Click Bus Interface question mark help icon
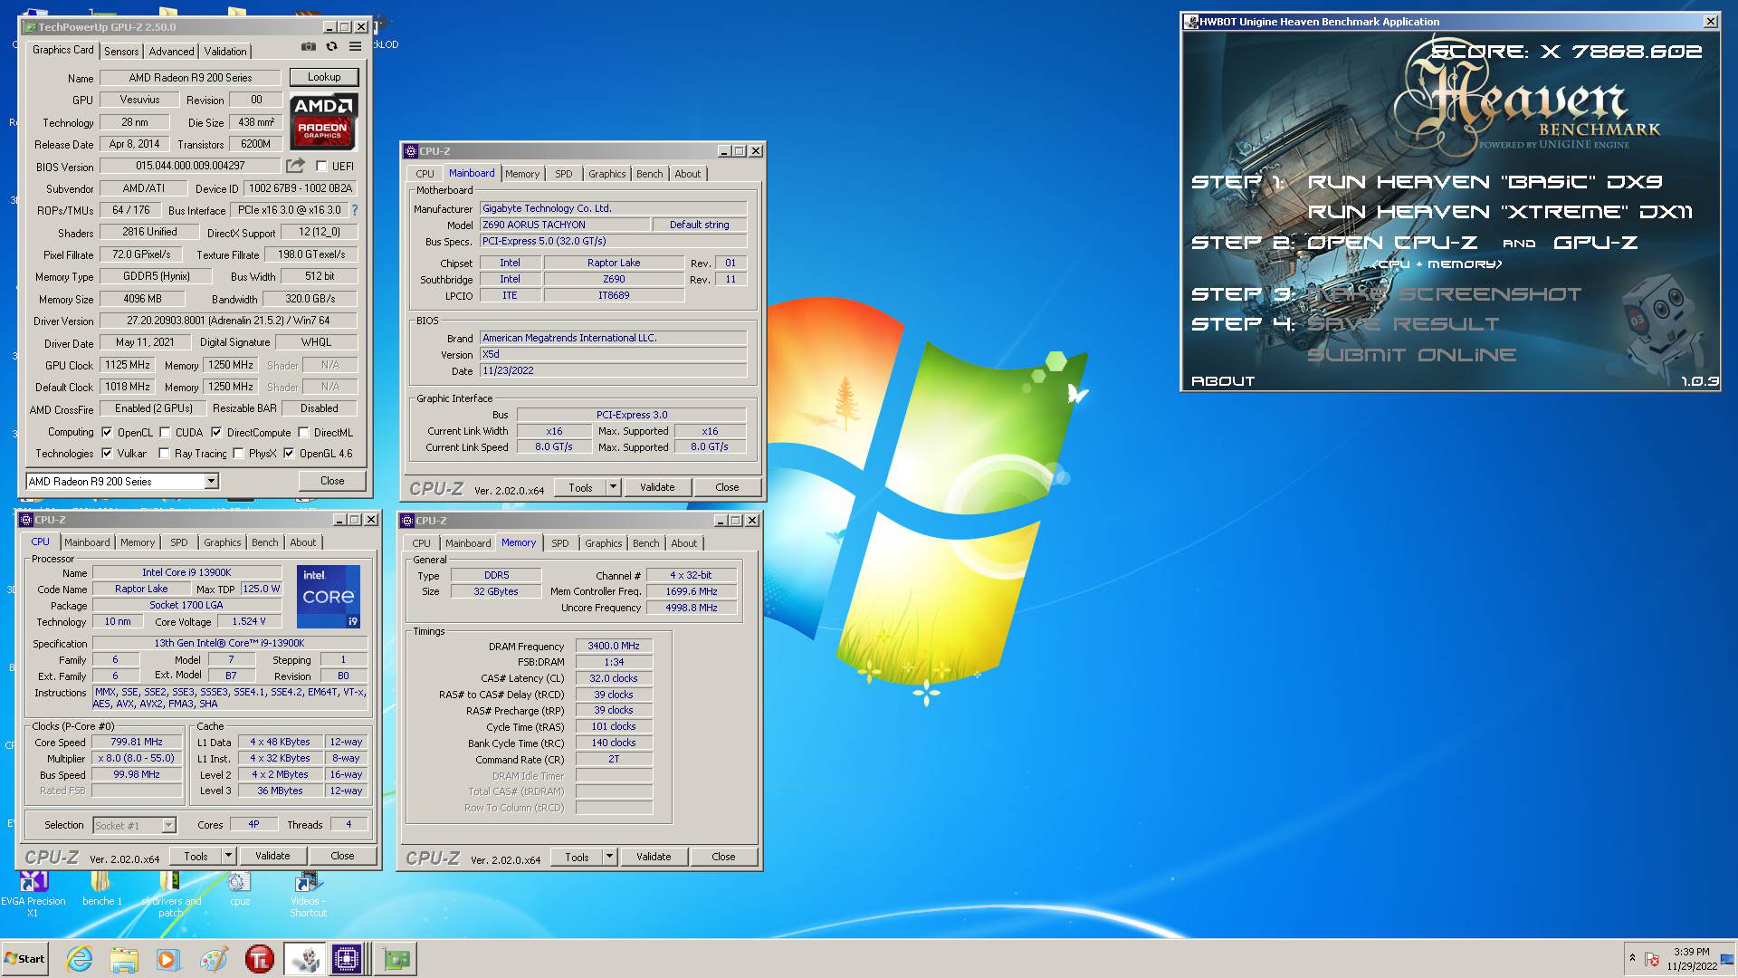The width and height of the screenshot is (1738, 978). (x=354, y=210)
